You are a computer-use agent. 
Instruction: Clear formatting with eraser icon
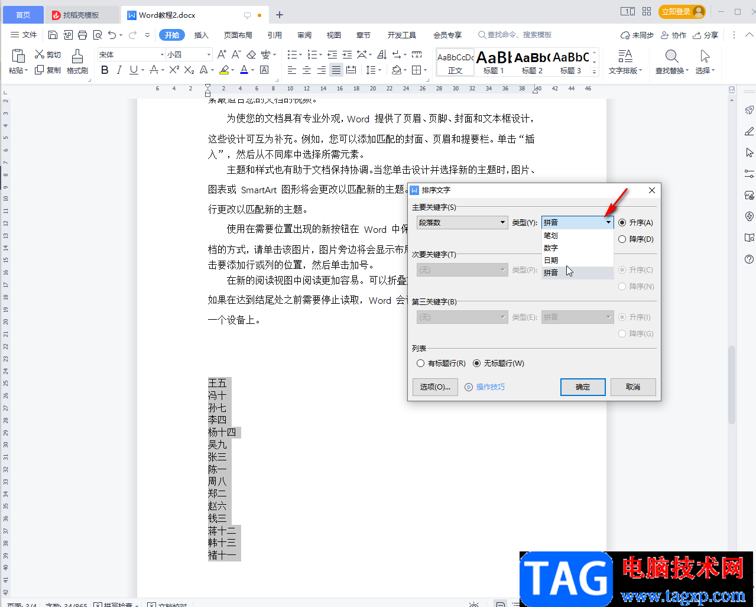coord(251,54)
